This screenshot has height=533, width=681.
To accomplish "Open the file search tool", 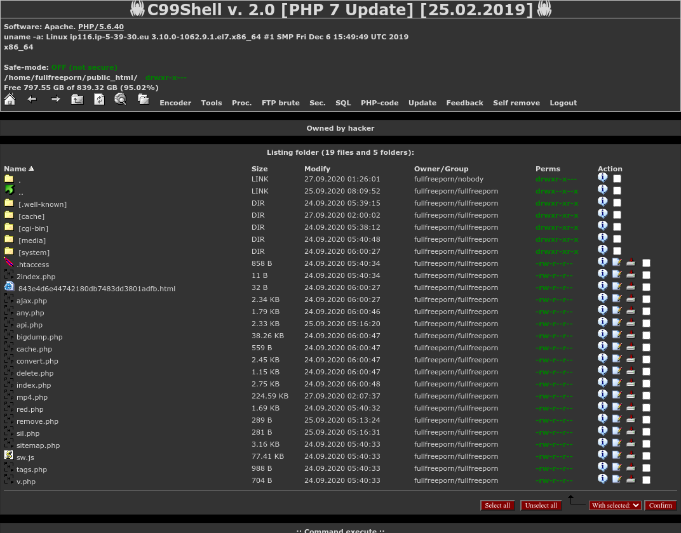I will click(x=120, y=100).
